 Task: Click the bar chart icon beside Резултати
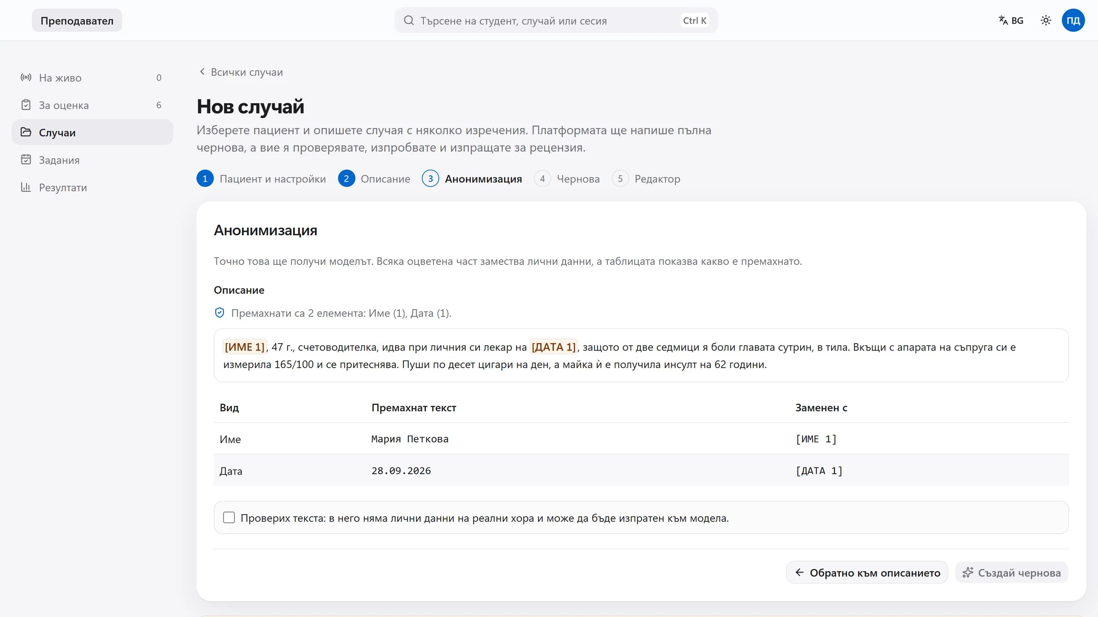pyautogui.click(x=26, y=187)
